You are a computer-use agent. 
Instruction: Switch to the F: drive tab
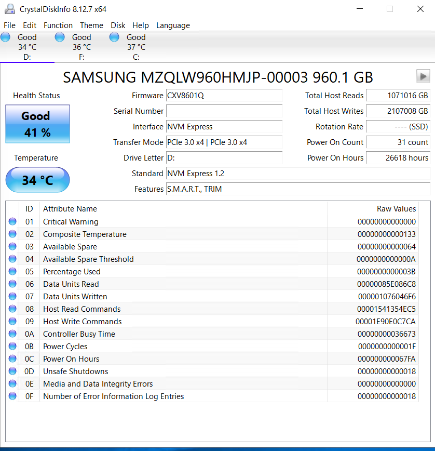[81, 47]
